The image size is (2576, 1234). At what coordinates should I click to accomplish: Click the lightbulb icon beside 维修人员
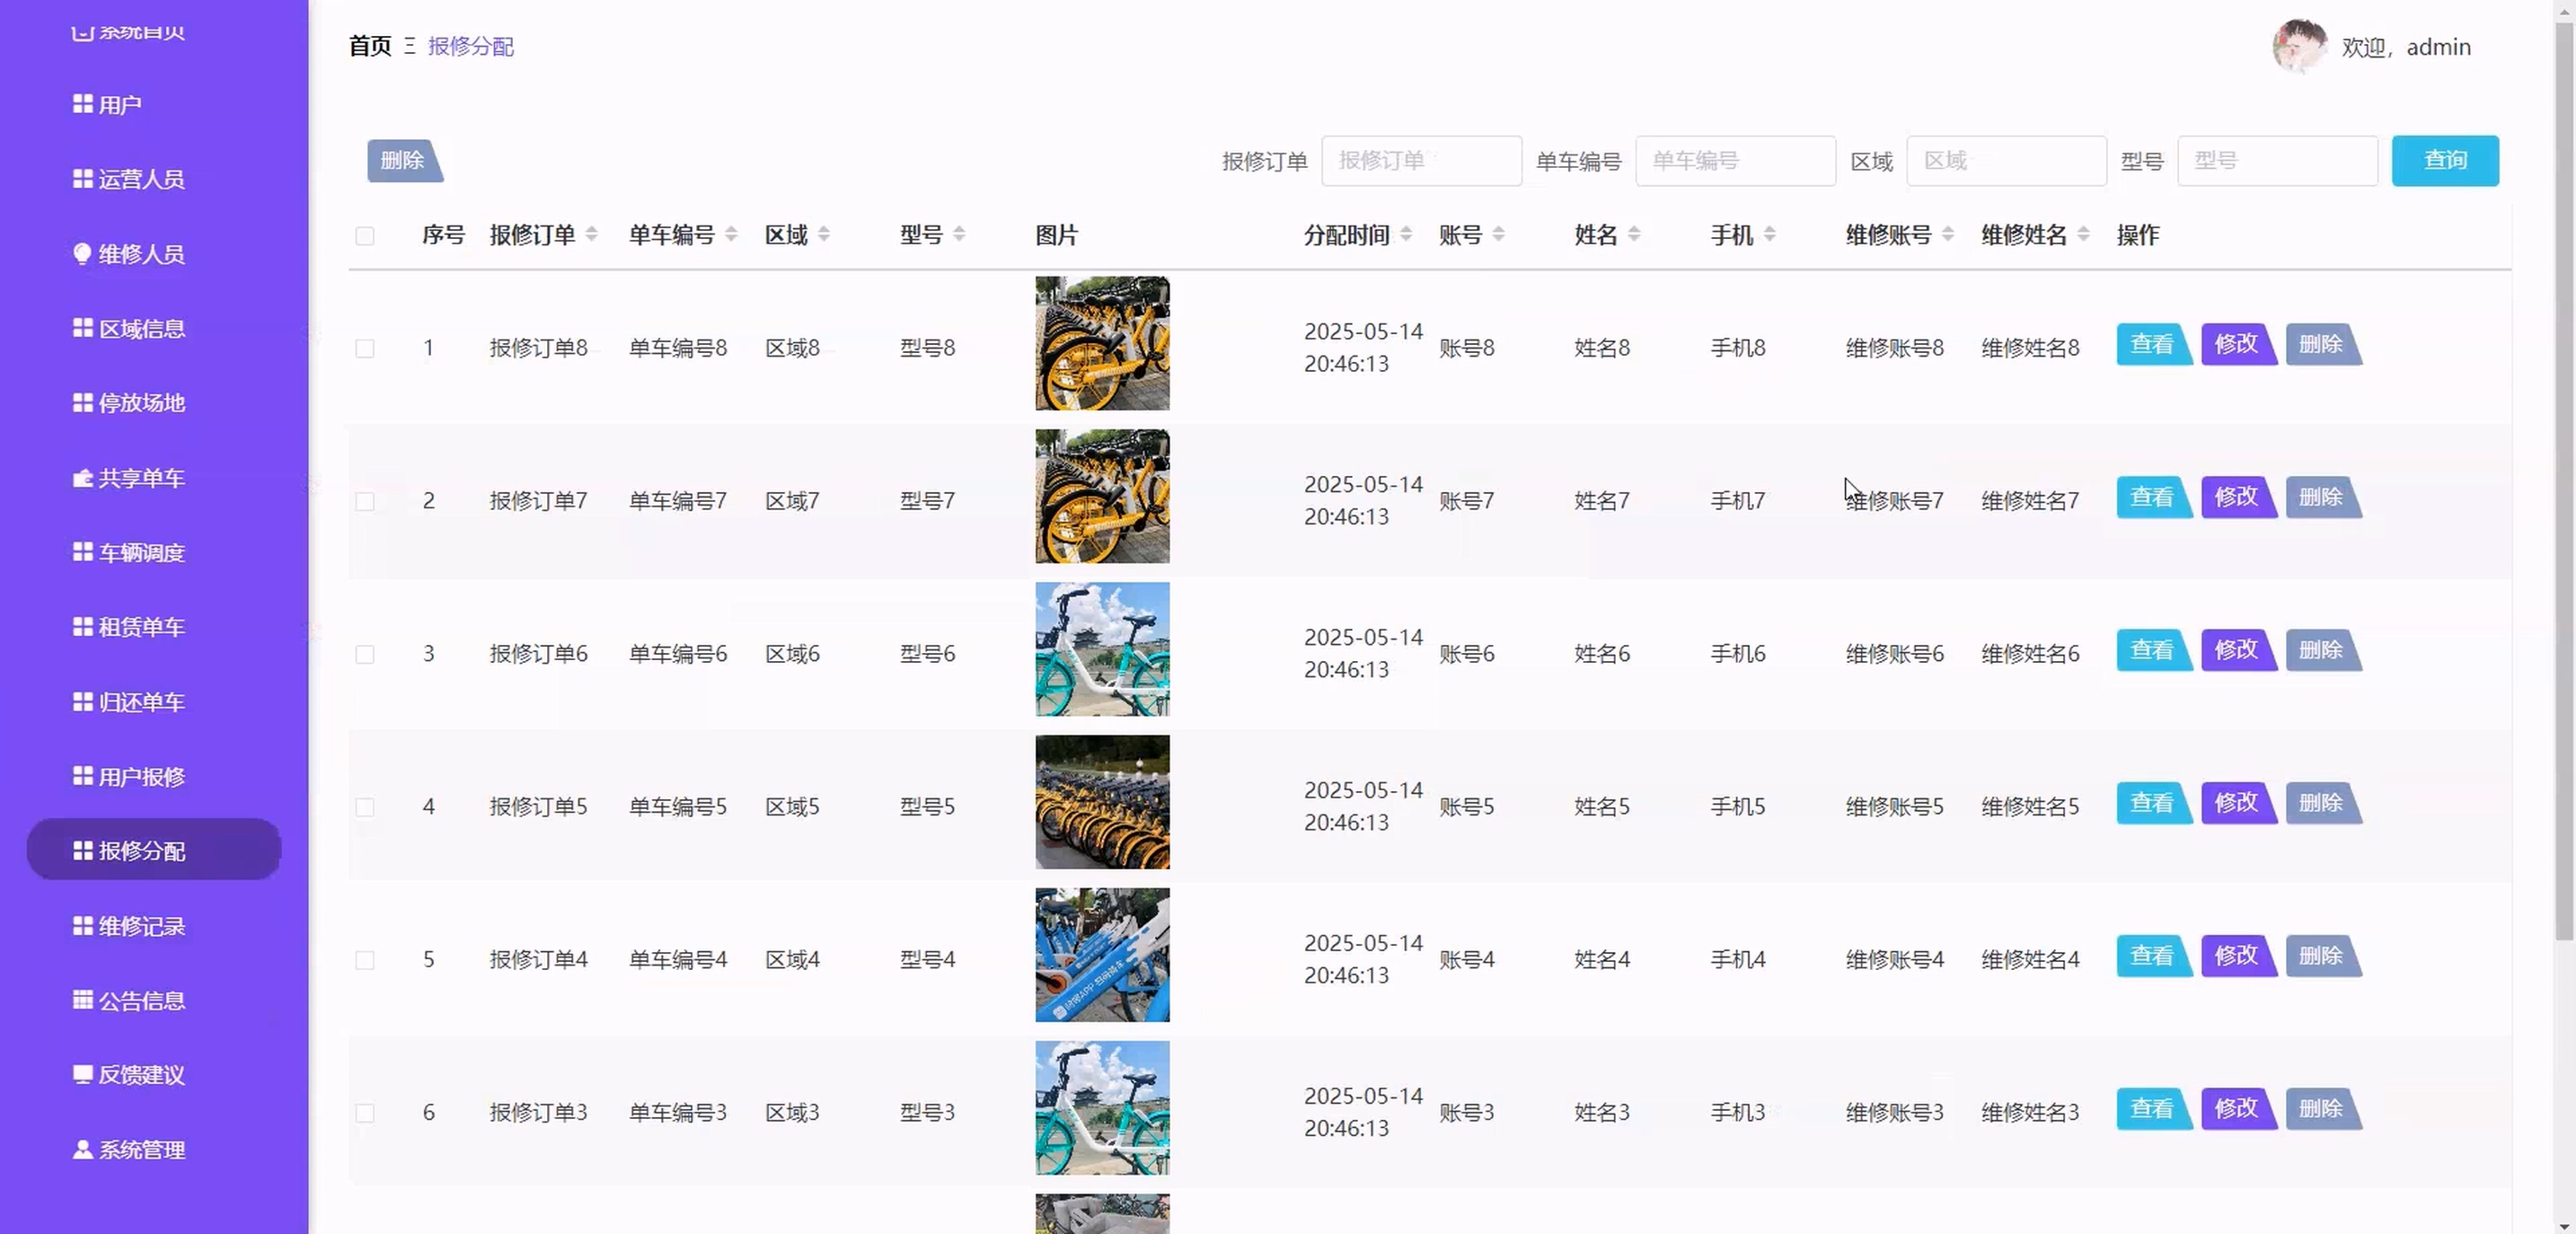(x=83, y=253)
